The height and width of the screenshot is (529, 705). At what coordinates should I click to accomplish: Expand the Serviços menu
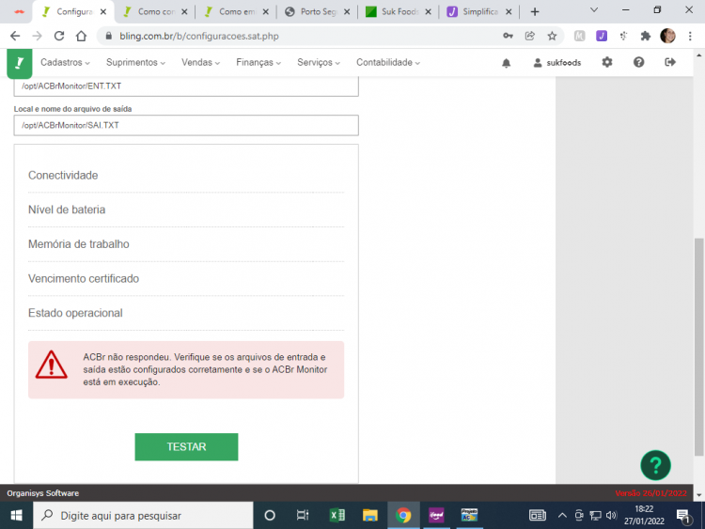click(319, 62)
